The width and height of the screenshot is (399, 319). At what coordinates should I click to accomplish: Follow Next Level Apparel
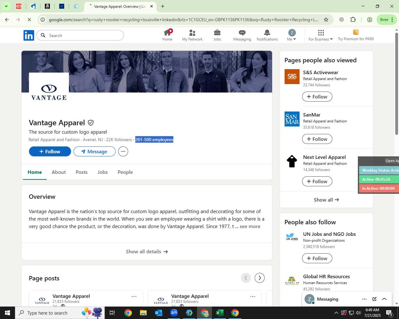(317, 181)
